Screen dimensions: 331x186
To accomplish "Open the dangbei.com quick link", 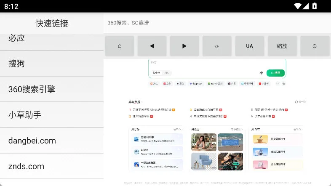I will click(52, 141).
